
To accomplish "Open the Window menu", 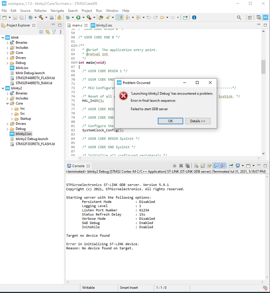I will pyautogui.click(x=112, y=11).
